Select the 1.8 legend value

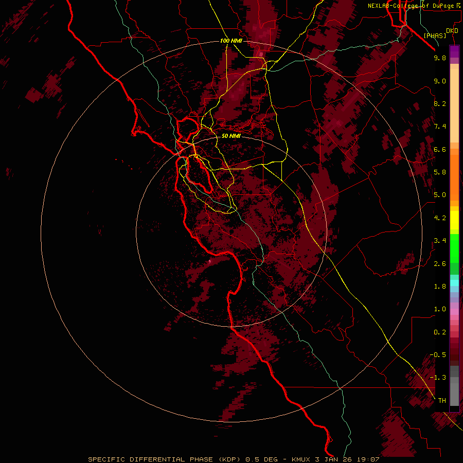440,287
